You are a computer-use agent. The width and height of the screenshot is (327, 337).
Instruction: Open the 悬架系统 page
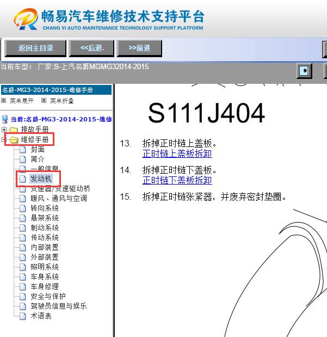click(x=45, y=218)
